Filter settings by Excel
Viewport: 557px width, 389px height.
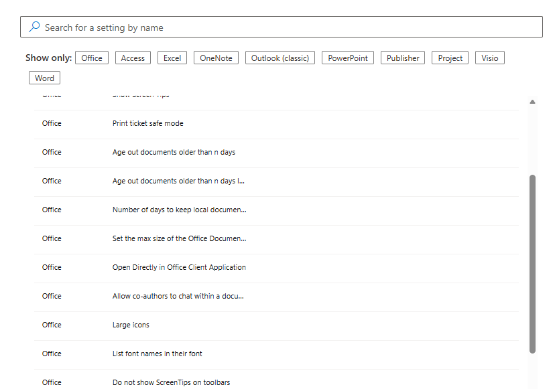(x=172, y=58)
